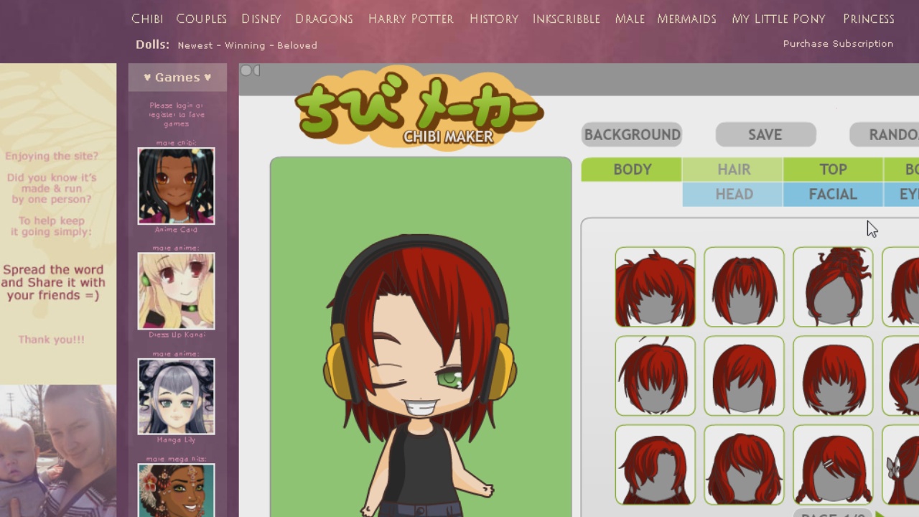The image size is (919, 517).
Task: Open the mega hits game thumbnail at bottom
Action: click(x=176, y=490)
